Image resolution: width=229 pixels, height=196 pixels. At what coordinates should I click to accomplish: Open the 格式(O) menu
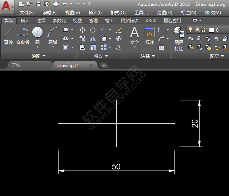point(118,12)
